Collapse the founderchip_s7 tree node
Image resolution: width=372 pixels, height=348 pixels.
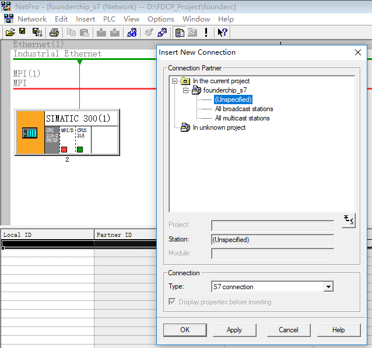185,90
